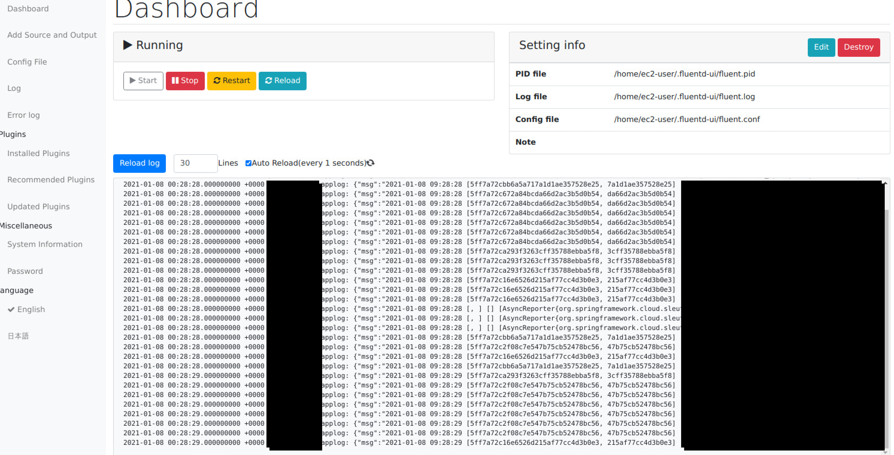
Task: Switch language to 日本語
Action: pyautogui.click(x=18, y=336)
